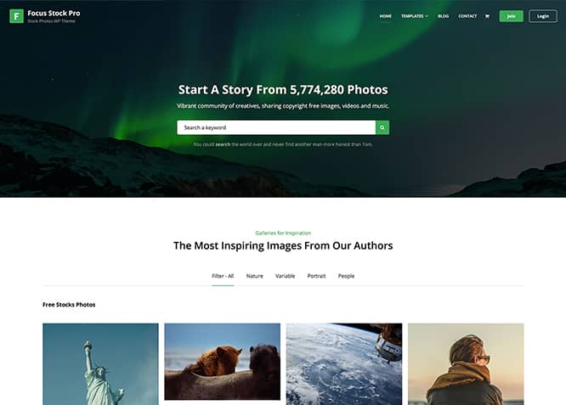Select the Filter - All tab
This screenshot has width=566, height=405.
click(223, 276)
